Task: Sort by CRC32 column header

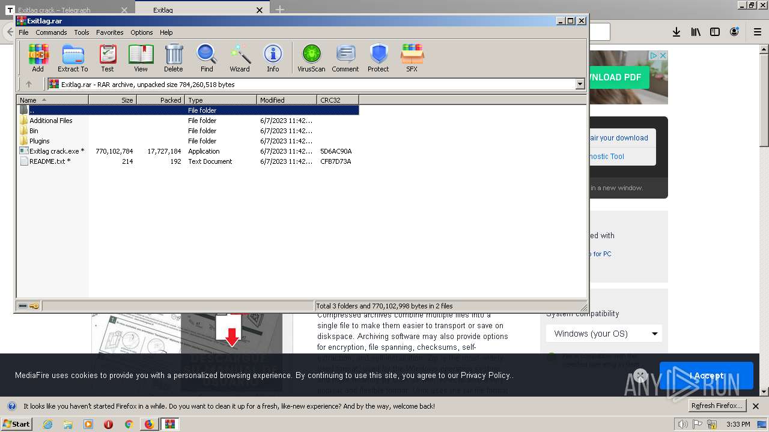Action: click(x=338, y=100)
